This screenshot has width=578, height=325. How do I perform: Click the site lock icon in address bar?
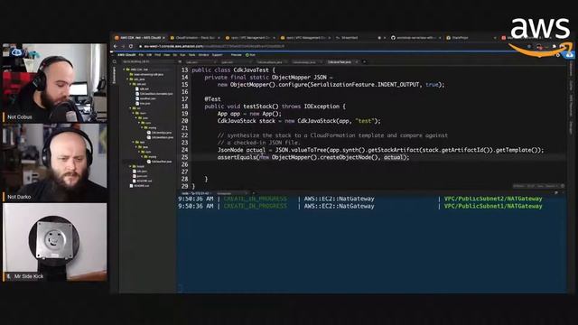click(141, 46)
